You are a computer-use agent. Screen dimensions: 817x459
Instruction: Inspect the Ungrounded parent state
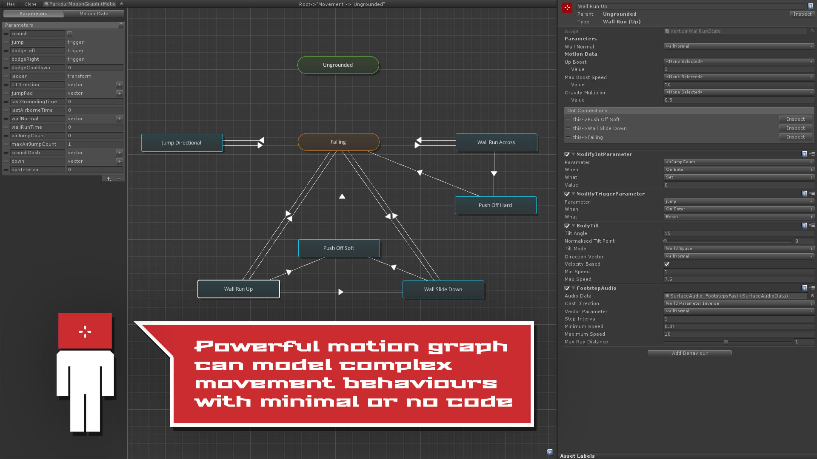point(802,14)
